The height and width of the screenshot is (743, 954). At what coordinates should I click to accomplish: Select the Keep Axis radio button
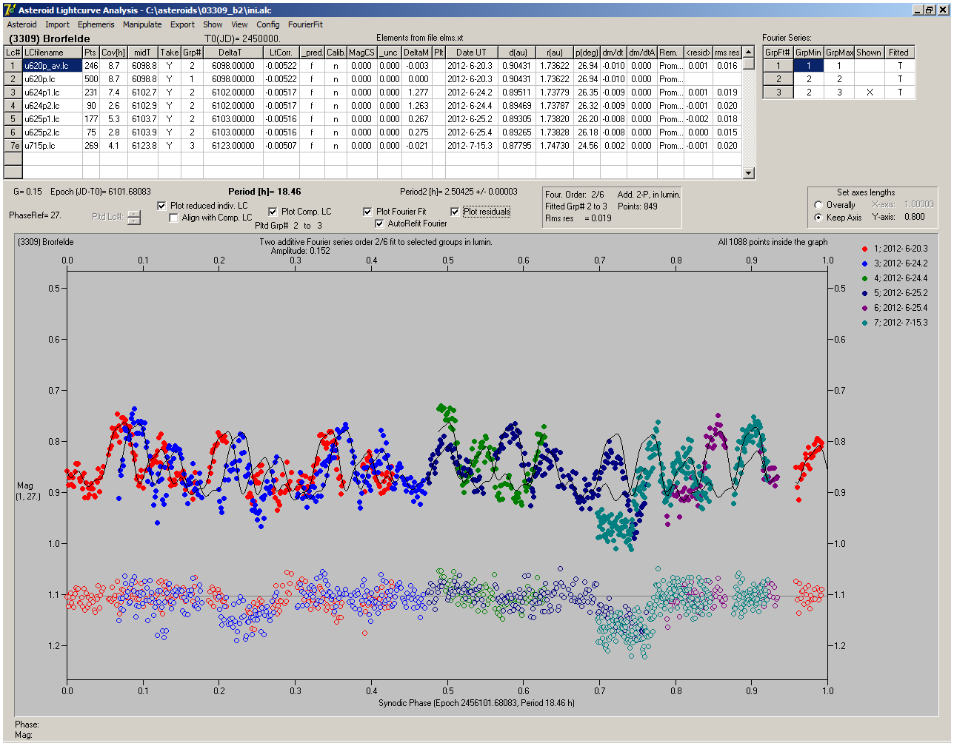tap(818, 218)
